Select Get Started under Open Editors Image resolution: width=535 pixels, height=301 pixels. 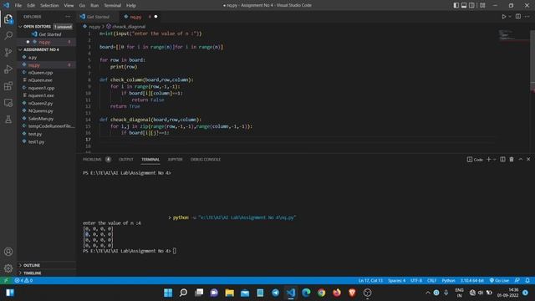click(x=50, y=34)
